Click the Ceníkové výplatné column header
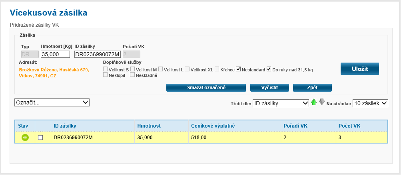 point(213,126)
